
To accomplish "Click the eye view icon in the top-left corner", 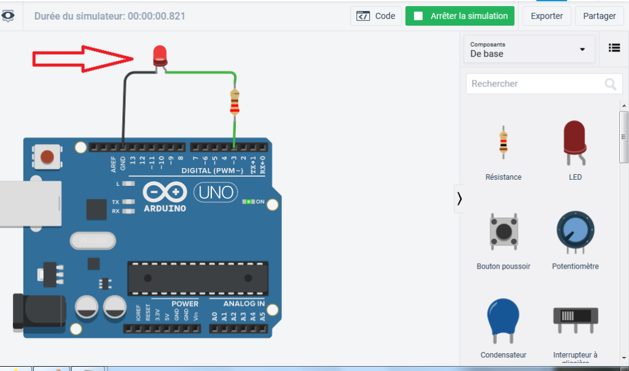I will (8, 16).
